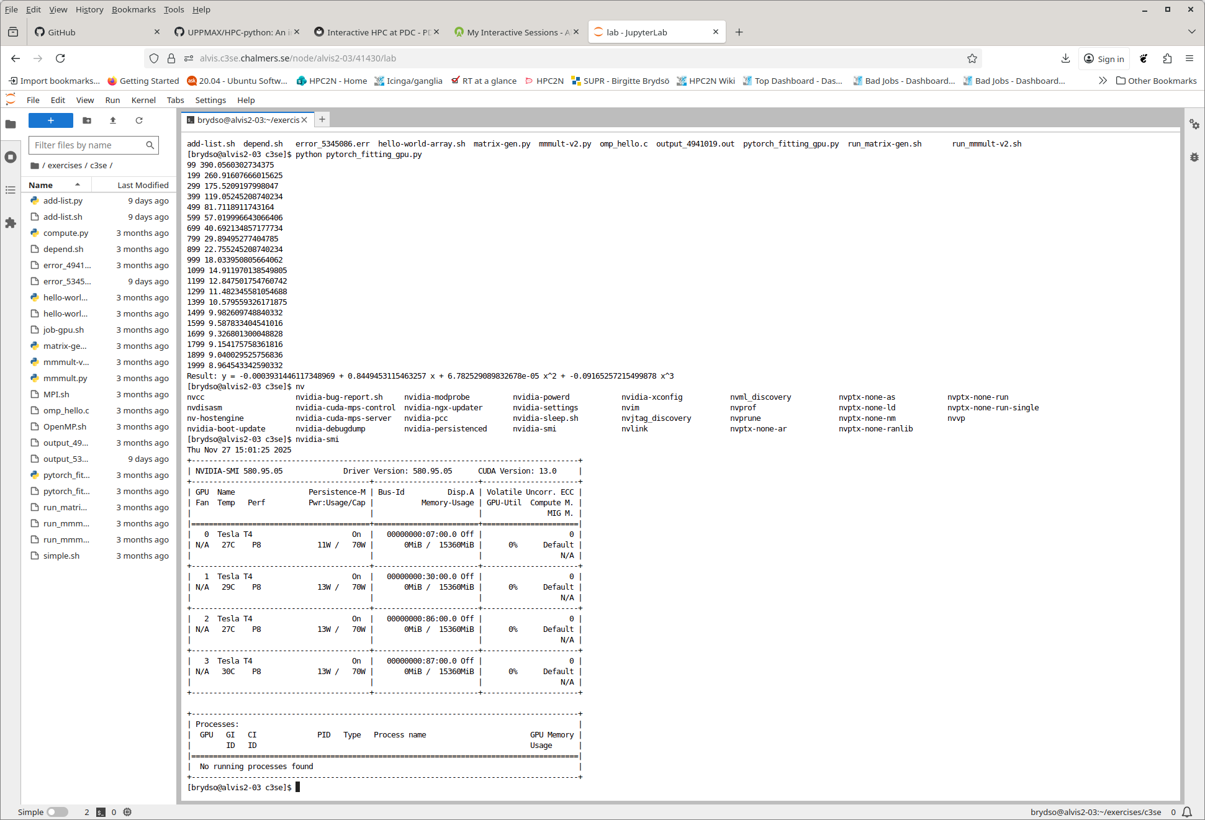Toggle Simple mode switch in status bar
Viewport: 1205px width, 820px height.
(x=57, y=812)
